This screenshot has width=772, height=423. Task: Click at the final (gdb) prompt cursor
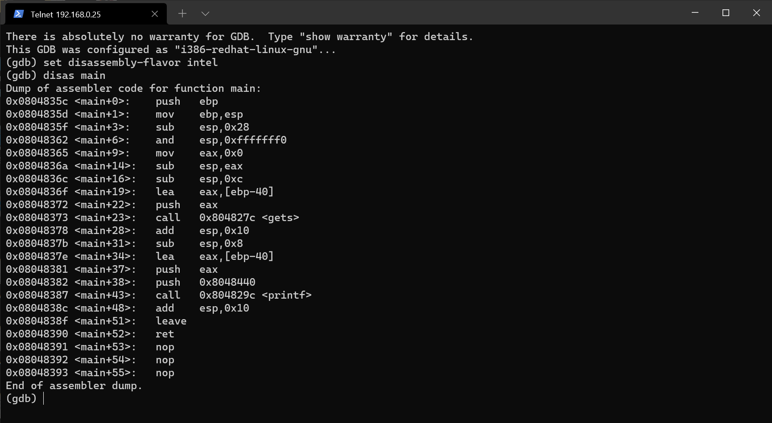pos(43,398)
